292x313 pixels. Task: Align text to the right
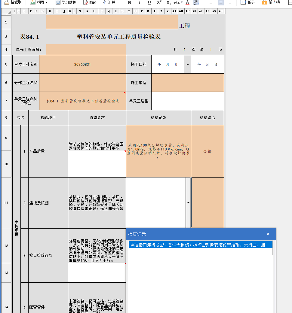coord(229,3)
